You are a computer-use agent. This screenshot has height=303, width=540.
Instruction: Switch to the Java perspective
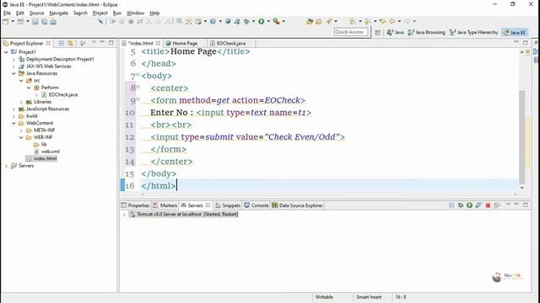click(395, 32)
